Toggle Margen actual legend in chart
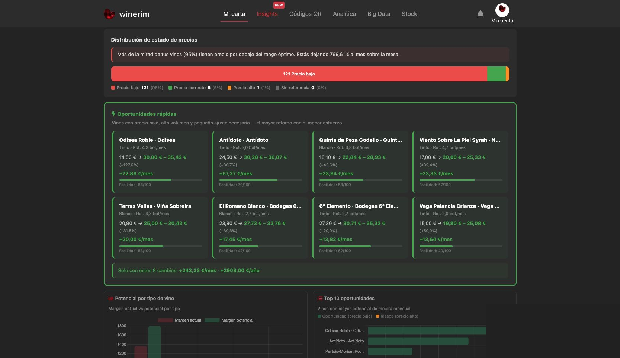The height and width of the screenshot is (358, 620). click(x=180, y=320)
